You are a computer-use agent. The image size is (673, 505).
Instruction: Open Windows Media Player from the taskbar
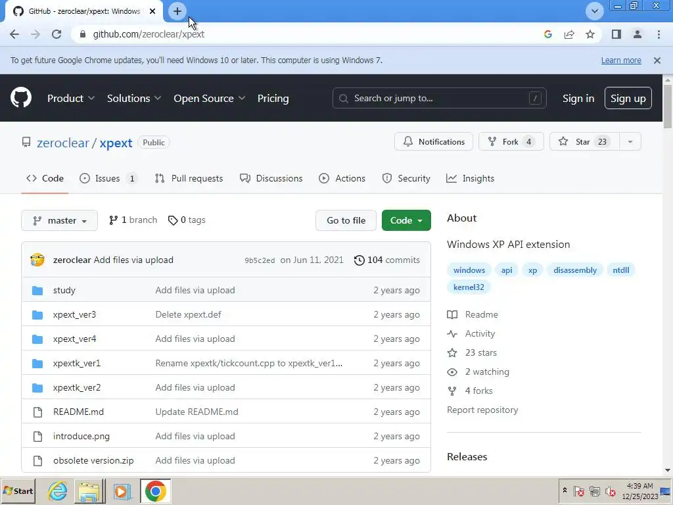tap(122, 491)
